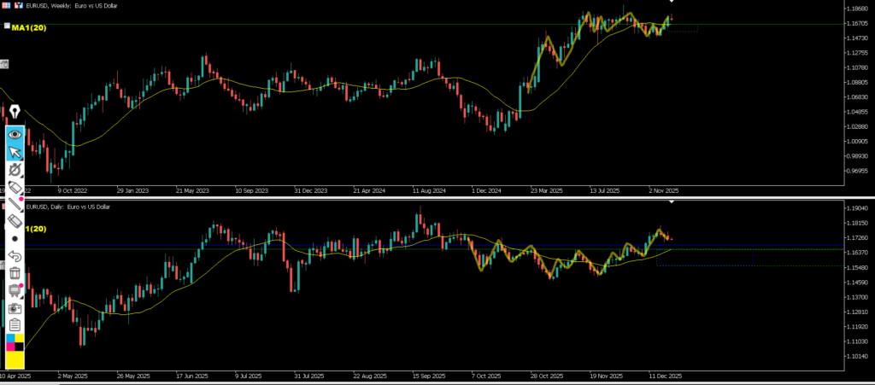Click the chart icon beside EURUSD Weekly title
Screen dimensions: 875x385
[21, 5]
